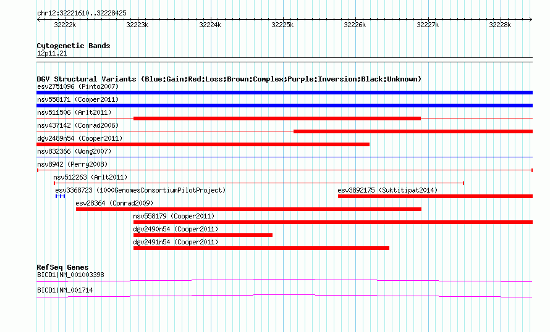Open the BICD1|NM_001003398 gene label
Image resolution: width=550 pixels, height=332 pixels.
click(x=70, y=275)
